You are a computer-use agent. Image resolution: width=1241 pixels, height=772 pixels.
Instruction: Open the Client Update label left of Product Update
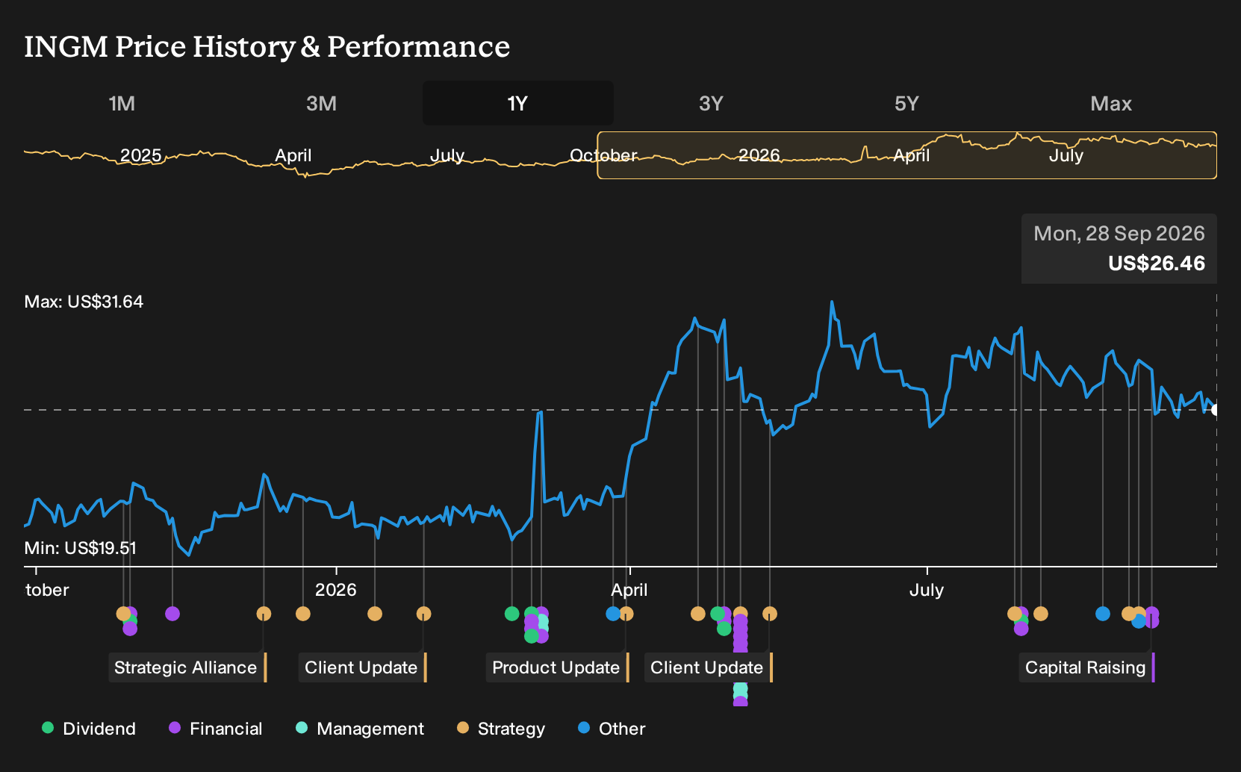tap(362, 667)
